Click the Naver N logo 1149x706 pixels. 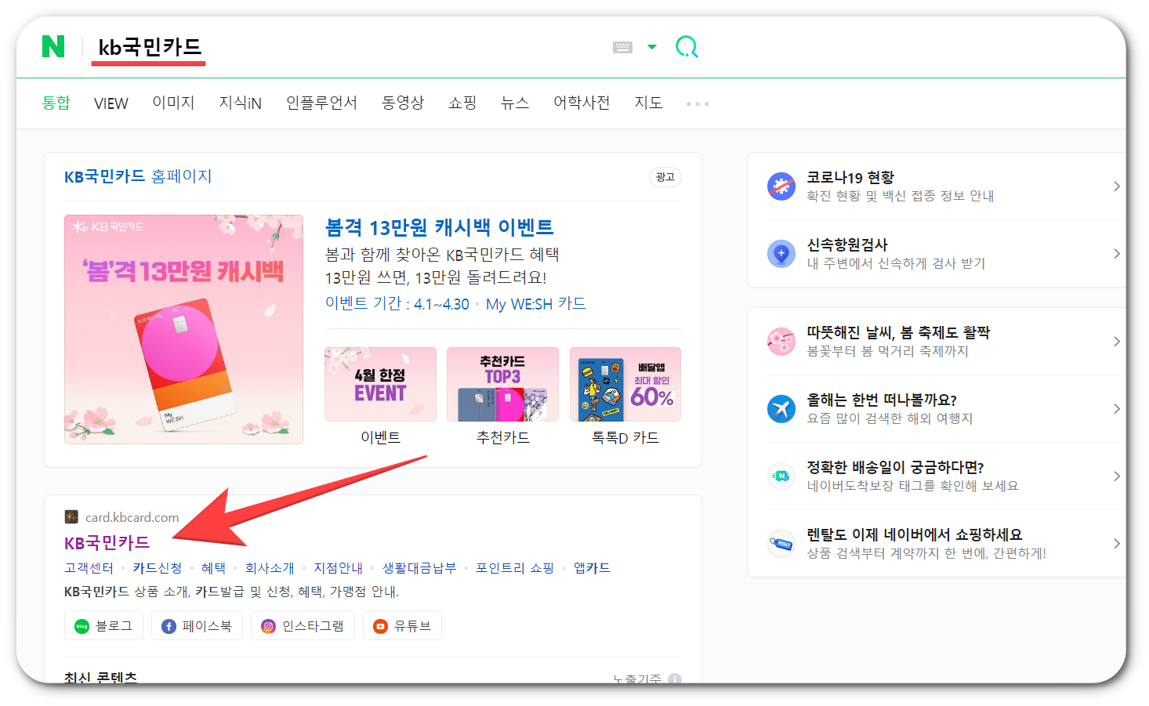tap(52, 46)
